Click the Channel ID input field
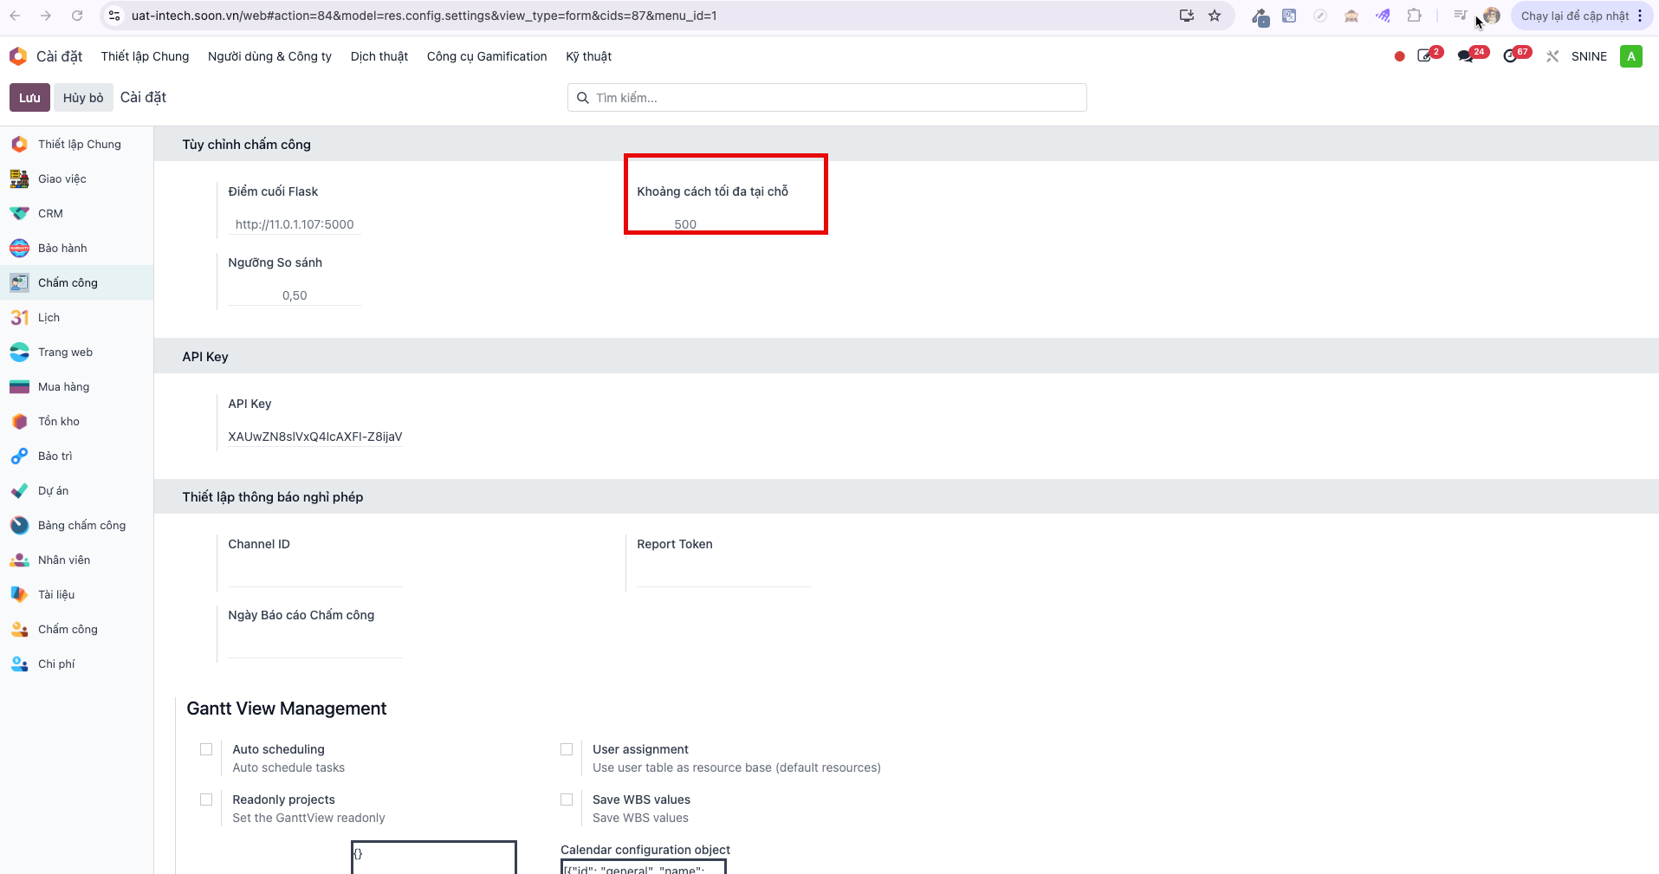Image resolution: width=1659 pixels, height=874 pixels. 315,575
